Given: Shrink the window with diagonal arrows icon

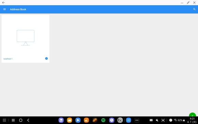Looking at the screenshot, I should click(188, 3).
